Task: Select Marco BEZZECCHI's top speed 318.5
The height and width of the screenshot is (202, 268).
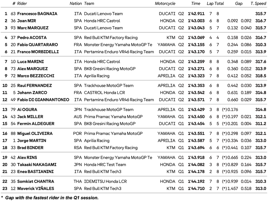Action: (260, 76)
